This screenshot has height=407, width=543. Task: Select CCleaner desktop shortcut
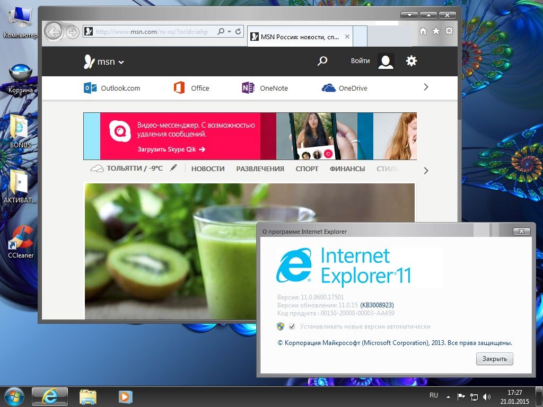(x=21, y=242)
